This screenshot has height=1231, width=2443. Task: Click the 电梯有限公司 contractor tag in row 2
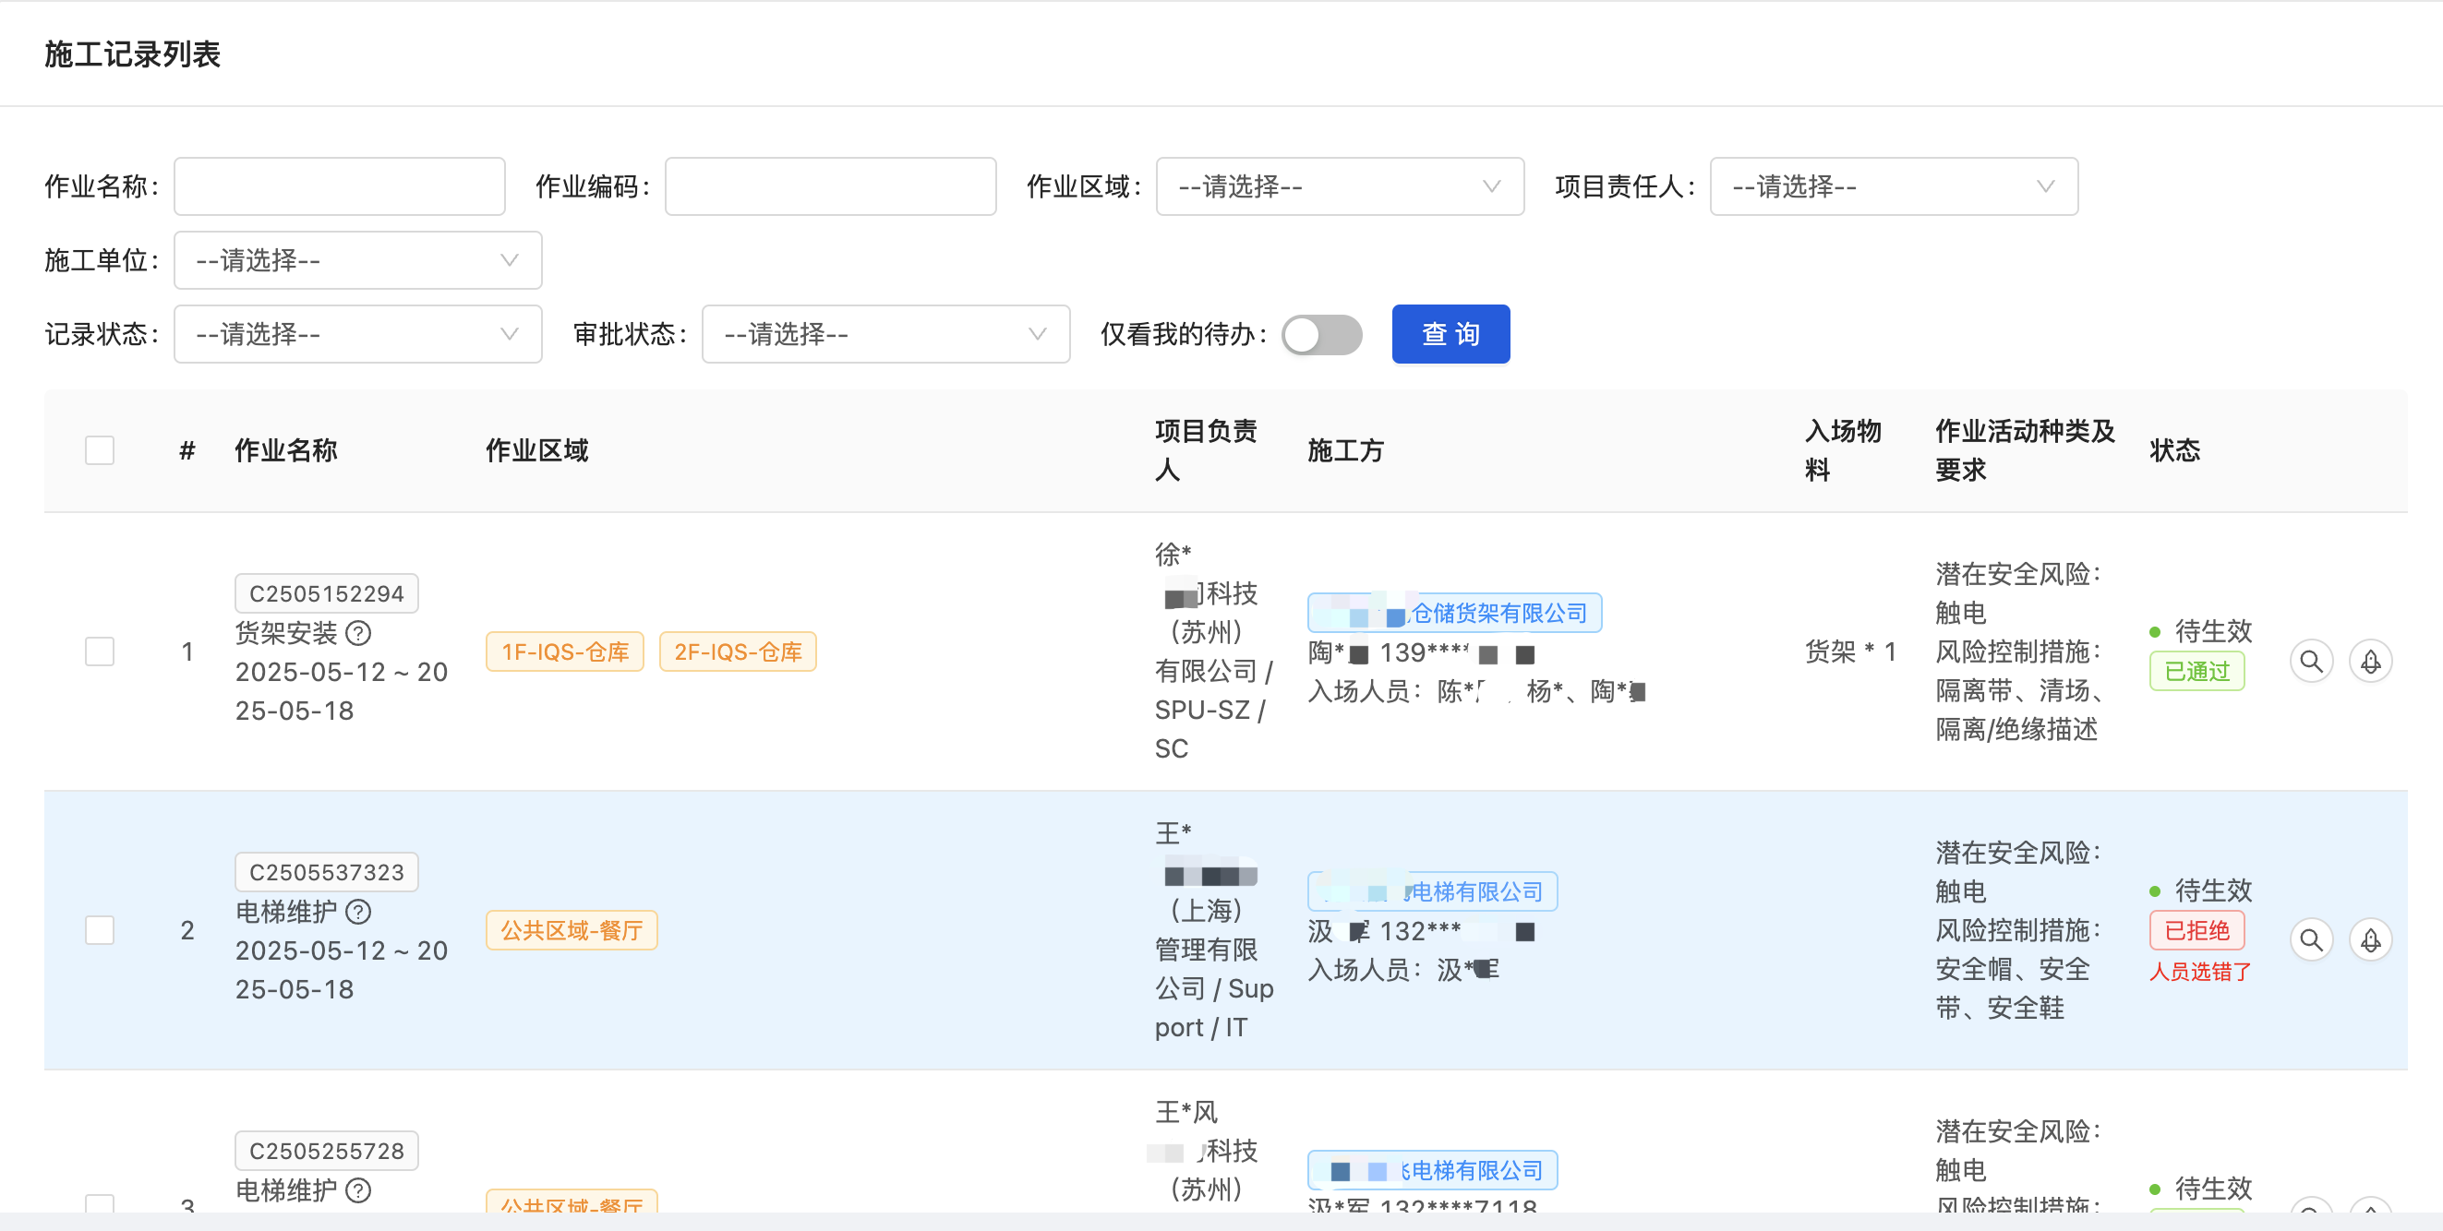tap(1432, 891)
